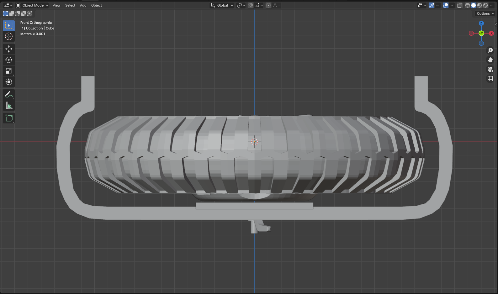Select the Cursor tool in the toolbar
Viewport: 498px width, 294px height.
[x=9, y=36]
